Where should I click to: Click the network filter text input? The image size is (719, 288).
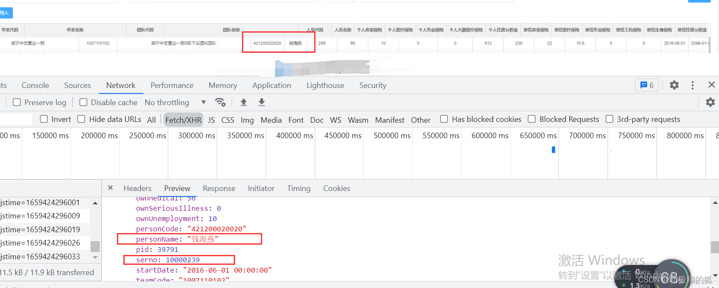[15, 119]
